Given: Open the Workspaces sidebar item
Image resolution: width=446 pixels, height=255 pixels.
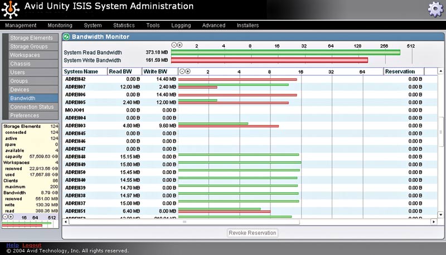Looking at the screenshot, I should pos(33,55).
